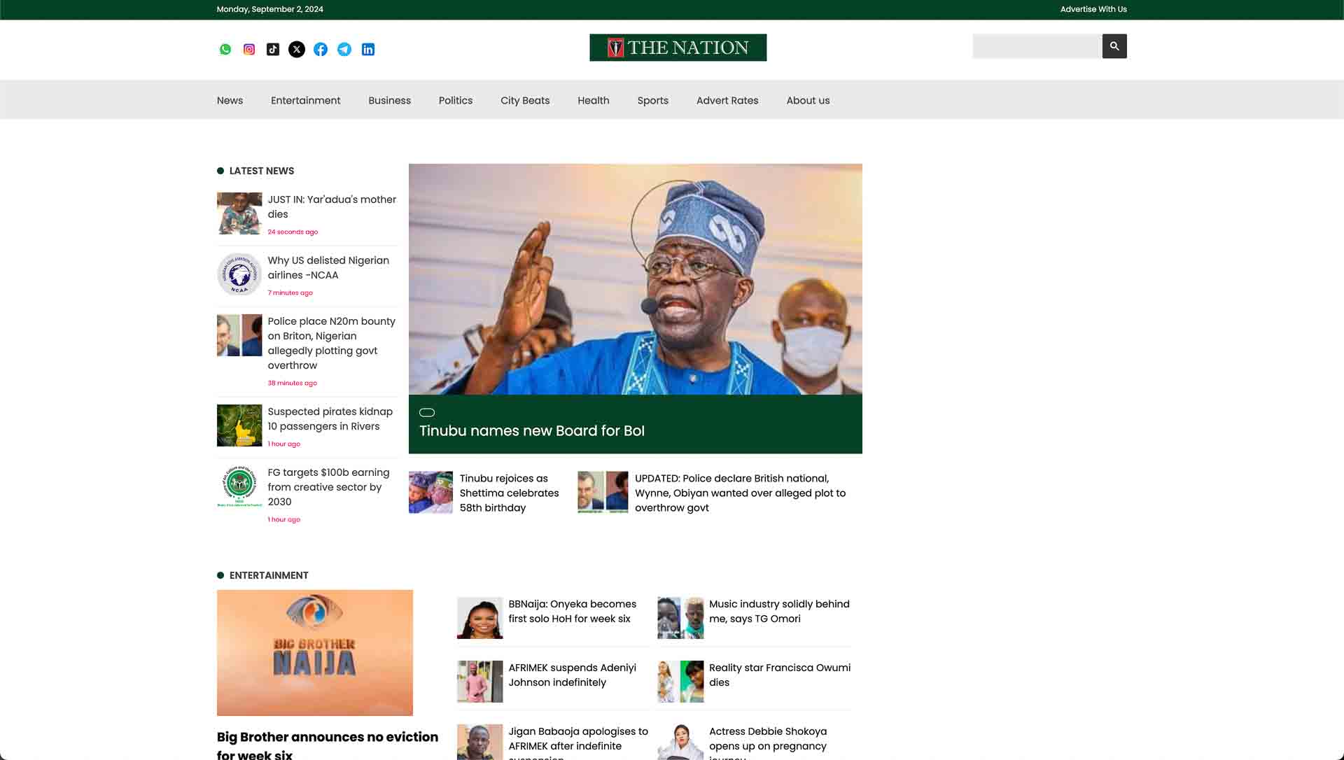Image resolution: width=1344 pixels, height=760 pixels.
Task: Open the Telegram social icon
Action: point(344,49)
